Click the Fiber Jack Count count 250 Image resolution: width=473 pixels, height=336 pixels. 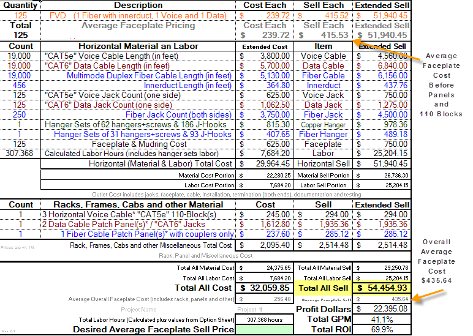coord(20,115)
